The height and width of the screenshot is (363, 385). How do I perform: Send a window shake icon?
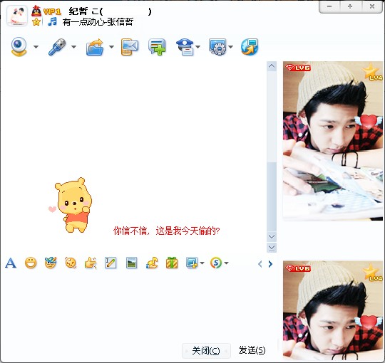pyautogui.click(x=71, y=263)
